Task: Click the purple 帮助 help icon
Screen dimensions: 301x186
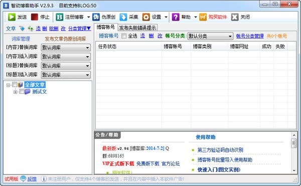Action: [x=176, y=17]
